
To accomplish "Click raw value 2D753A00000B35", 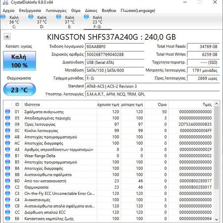I will [195, 124].
